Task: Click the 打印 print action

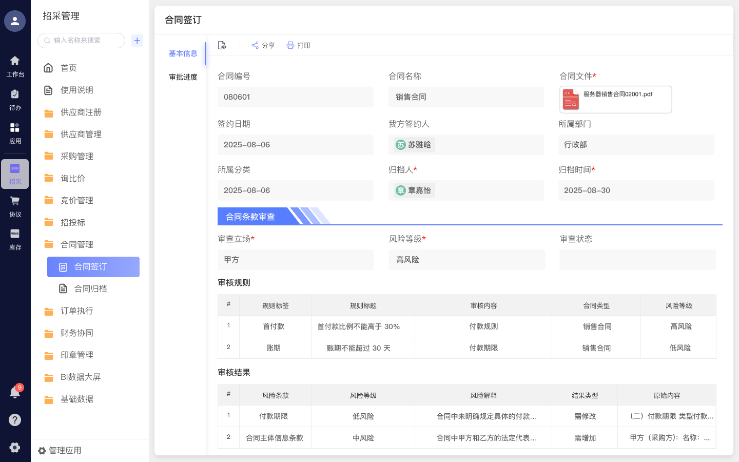Action: click(299, 45)
